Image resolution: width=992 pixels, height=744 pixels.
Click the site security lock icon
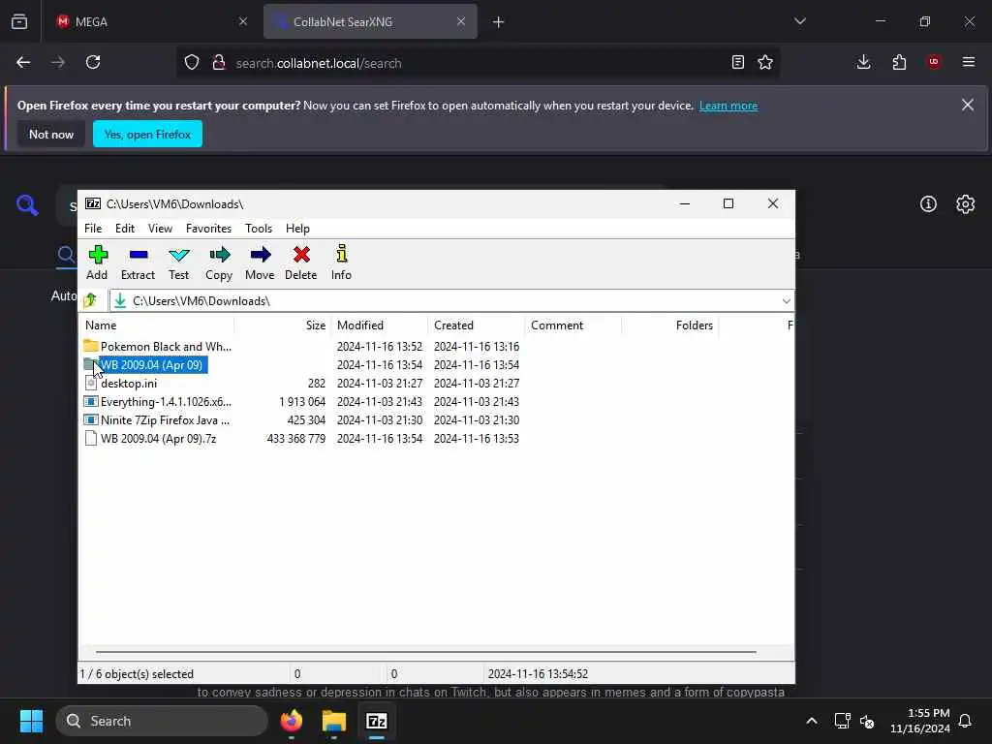coord(219,63)
